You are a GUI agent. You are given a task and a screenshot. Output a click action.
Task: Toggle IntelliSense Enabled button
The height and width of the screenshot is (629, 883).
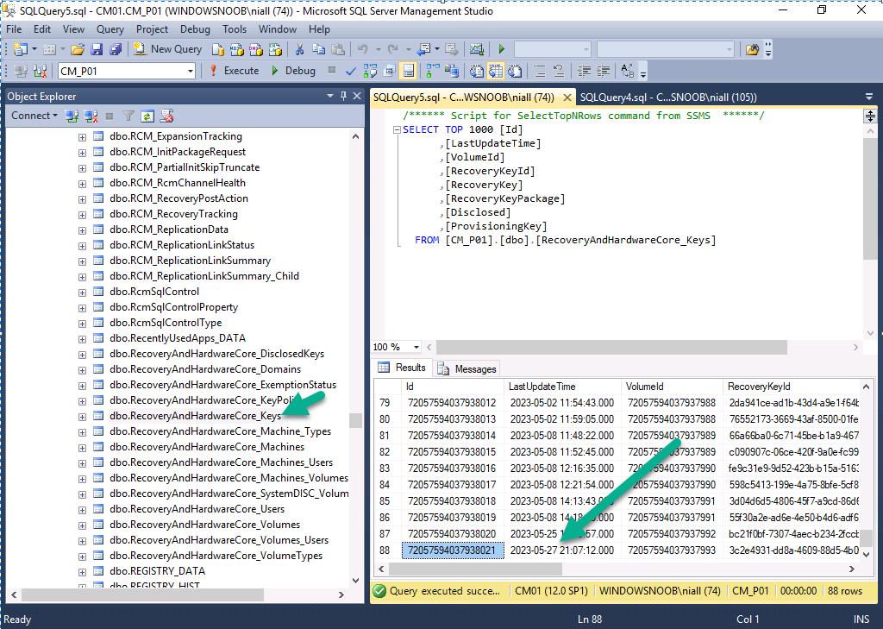point(408,71)
